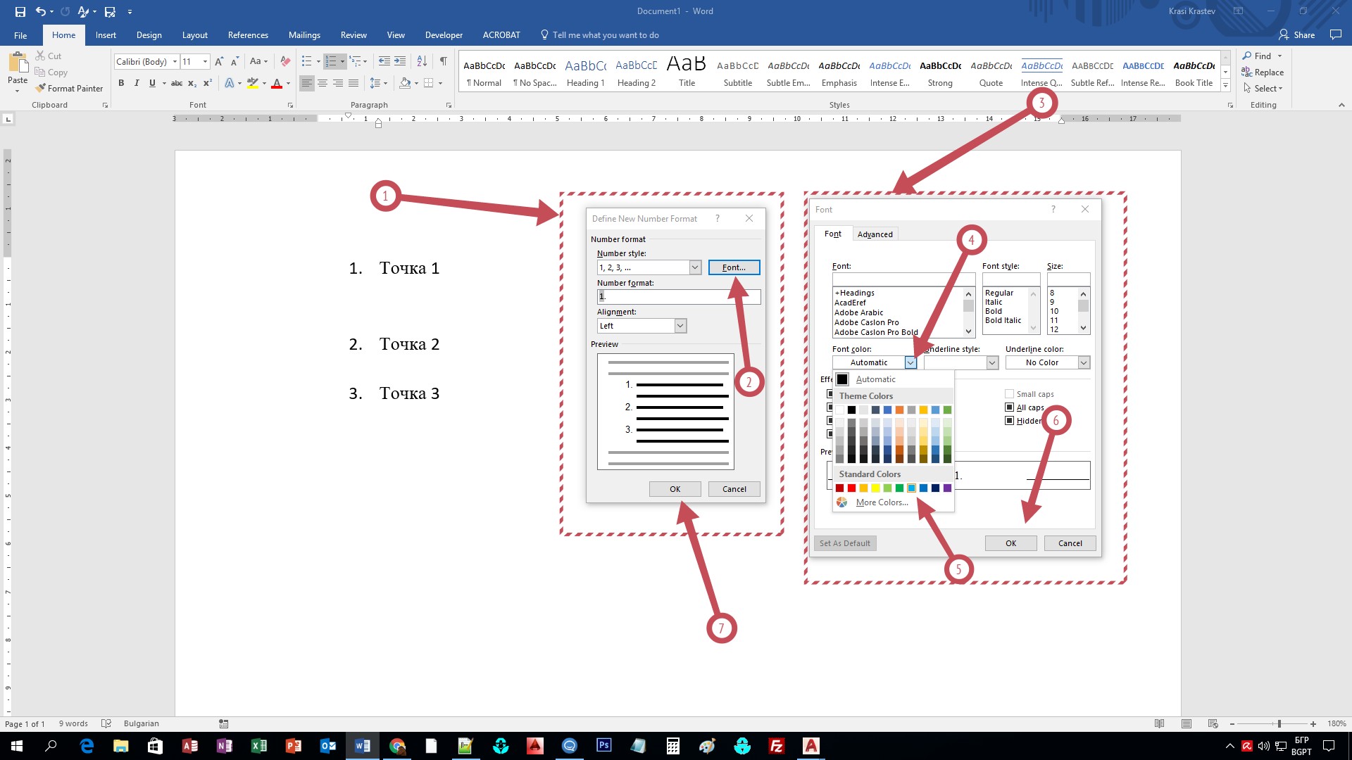Toggle Bold formatting in the ribbon
The image size is (1352, 760).
click(121, 83)
